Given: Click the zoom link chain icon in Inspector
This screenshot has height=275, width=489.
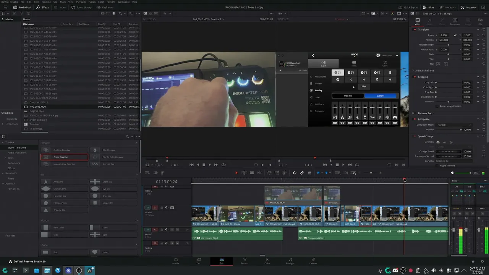Looking at the screenshot, I should pos(455,35).
